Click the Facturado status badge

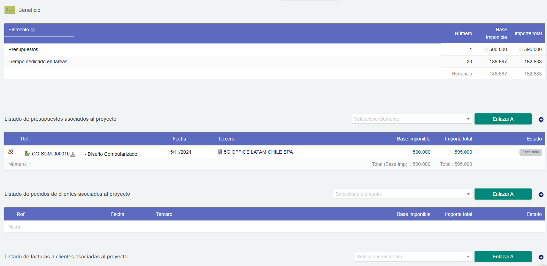(x=531, y=152)
